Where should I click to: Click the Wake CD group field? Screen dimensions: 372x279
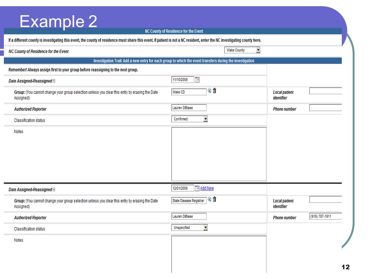[x=189, y=92]
